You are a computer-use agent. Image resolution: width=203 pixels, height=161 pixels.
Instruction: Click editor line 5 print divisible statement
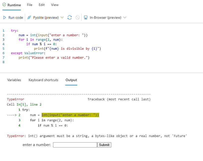[67, 49]
